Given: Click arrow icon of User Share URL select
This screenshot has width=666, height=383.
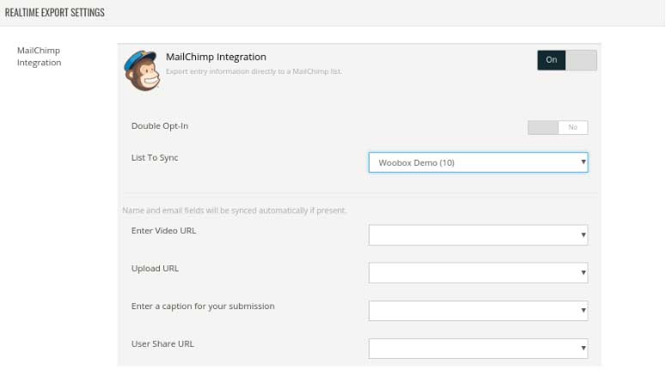Looking at the screenshot, I should click(584, 348).
